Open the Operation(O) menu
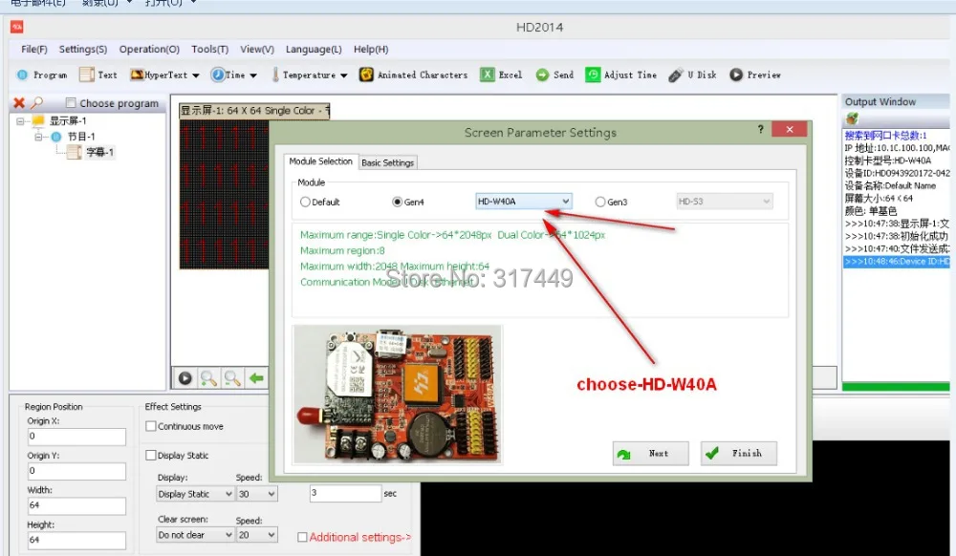This screenshot has width=956, height=556. point(149,50)
